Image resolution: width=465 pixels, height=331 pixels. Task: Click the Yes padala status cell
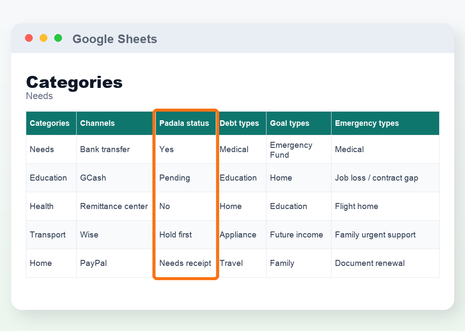186,149
